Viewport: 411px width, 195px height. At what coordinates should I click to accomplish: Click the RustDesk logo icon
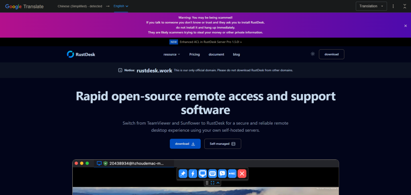click(70, 54)
